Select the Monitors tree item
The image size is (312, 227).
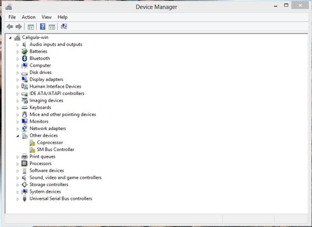[39, 121]
